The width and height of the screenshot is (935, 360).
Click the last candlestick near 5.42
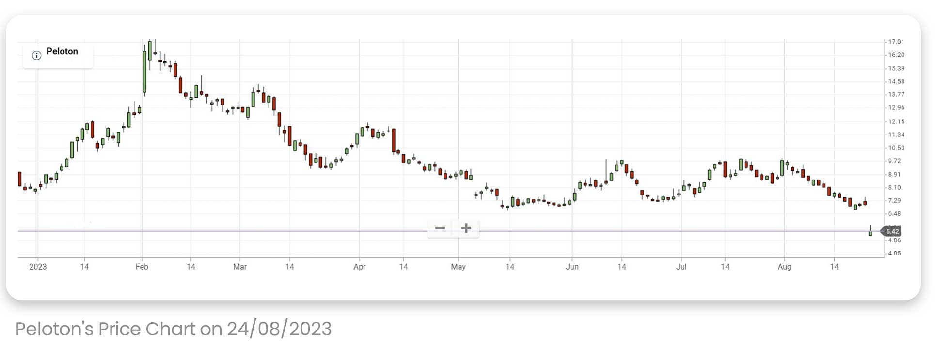click(870, 231)
